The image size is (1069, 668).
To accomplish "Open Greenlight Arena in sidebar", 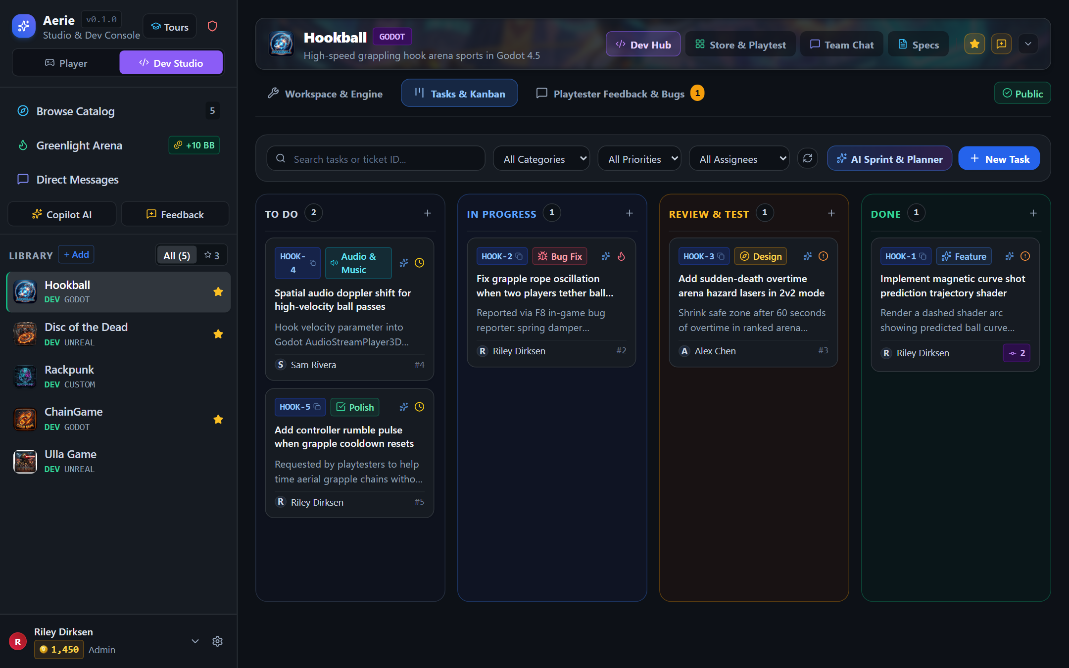I will pos(118,145).
